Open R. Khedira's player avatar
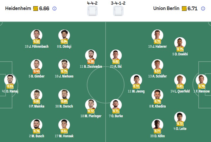 coord(157,95)
